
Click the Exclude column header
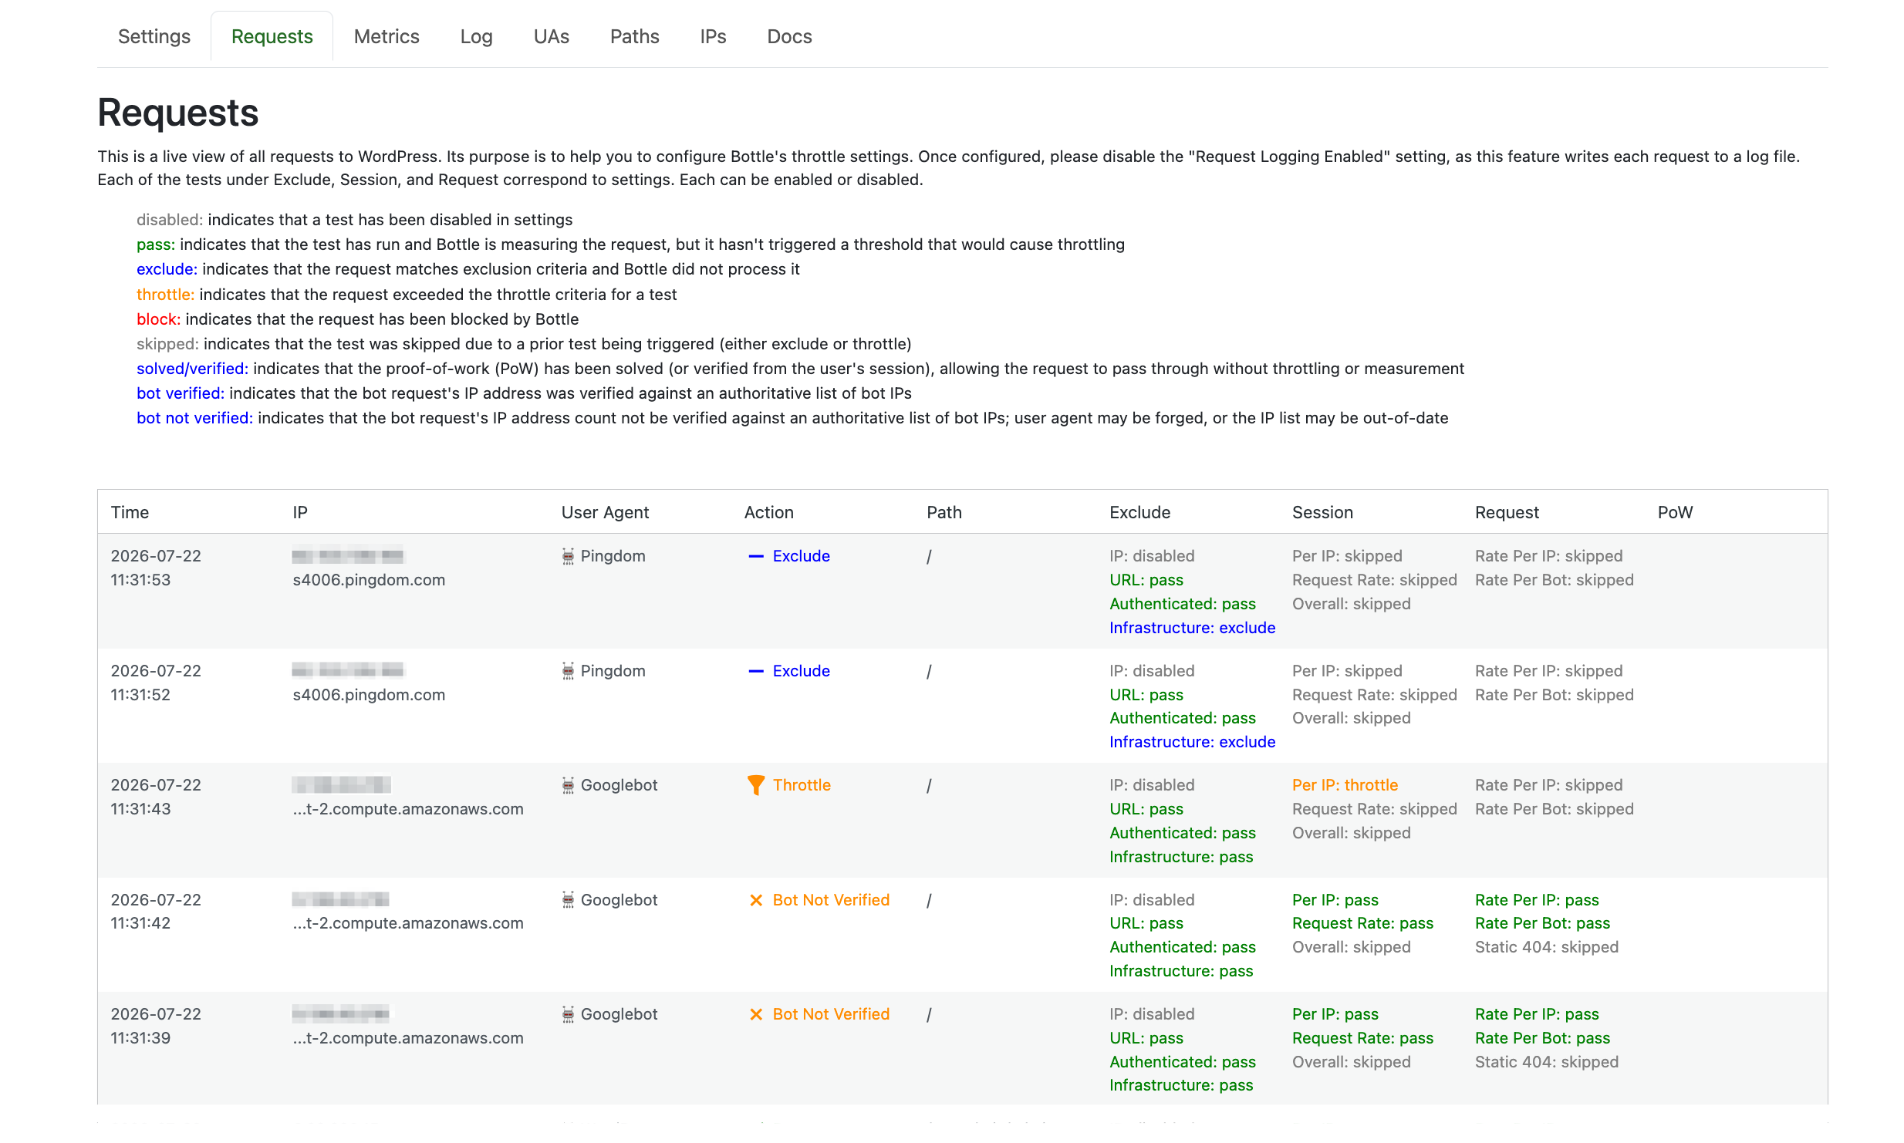coord(1139,512)
